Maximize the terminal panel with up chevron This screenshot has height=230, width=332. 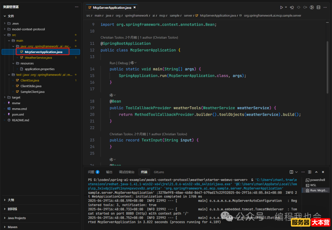(316, 172)
